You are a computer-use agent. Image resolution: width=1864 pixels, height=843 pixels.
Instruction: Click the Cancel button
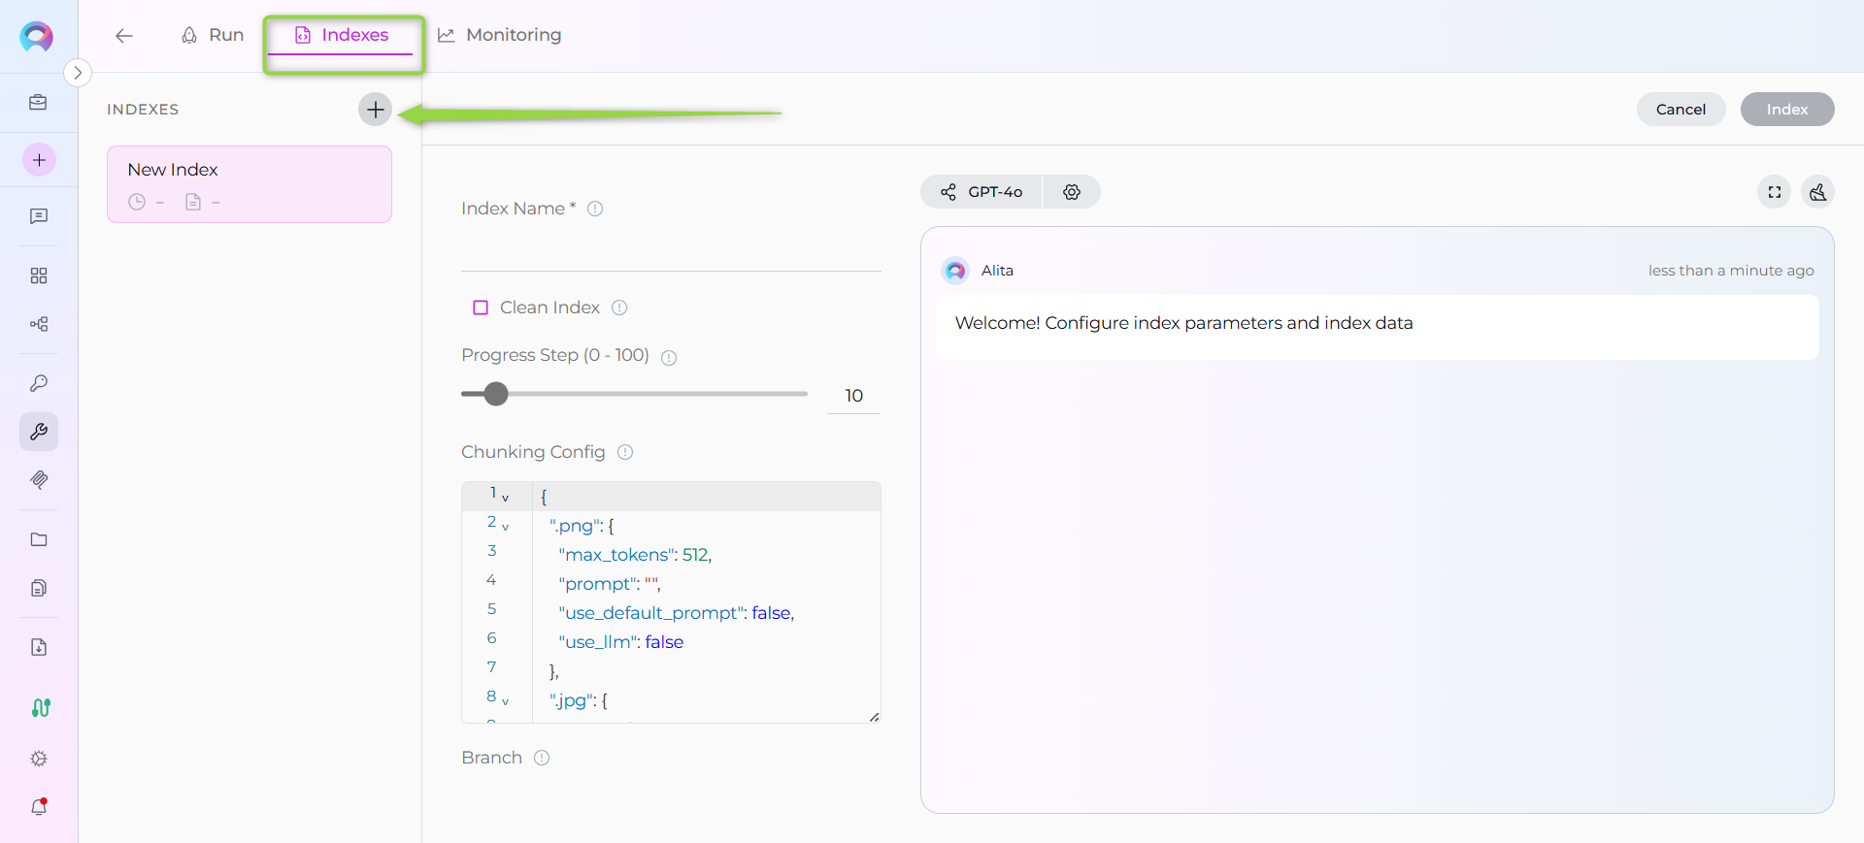point(1680,110)
